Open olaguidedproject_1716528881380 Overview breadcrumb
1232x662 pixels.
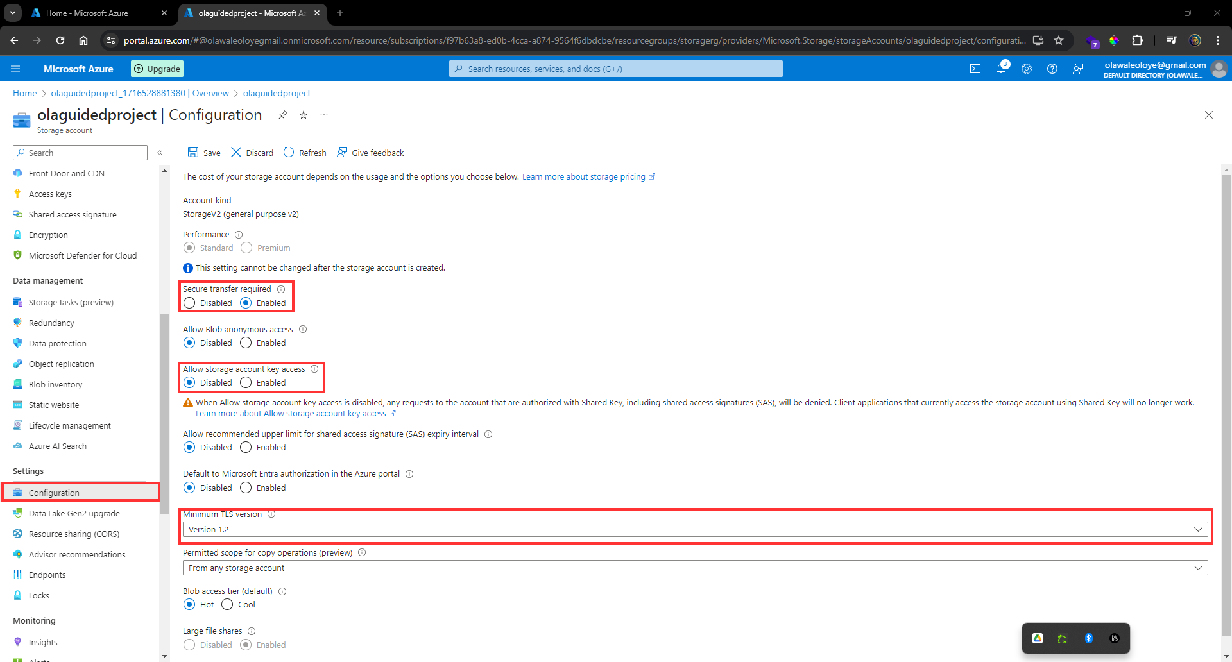[140, 93]
